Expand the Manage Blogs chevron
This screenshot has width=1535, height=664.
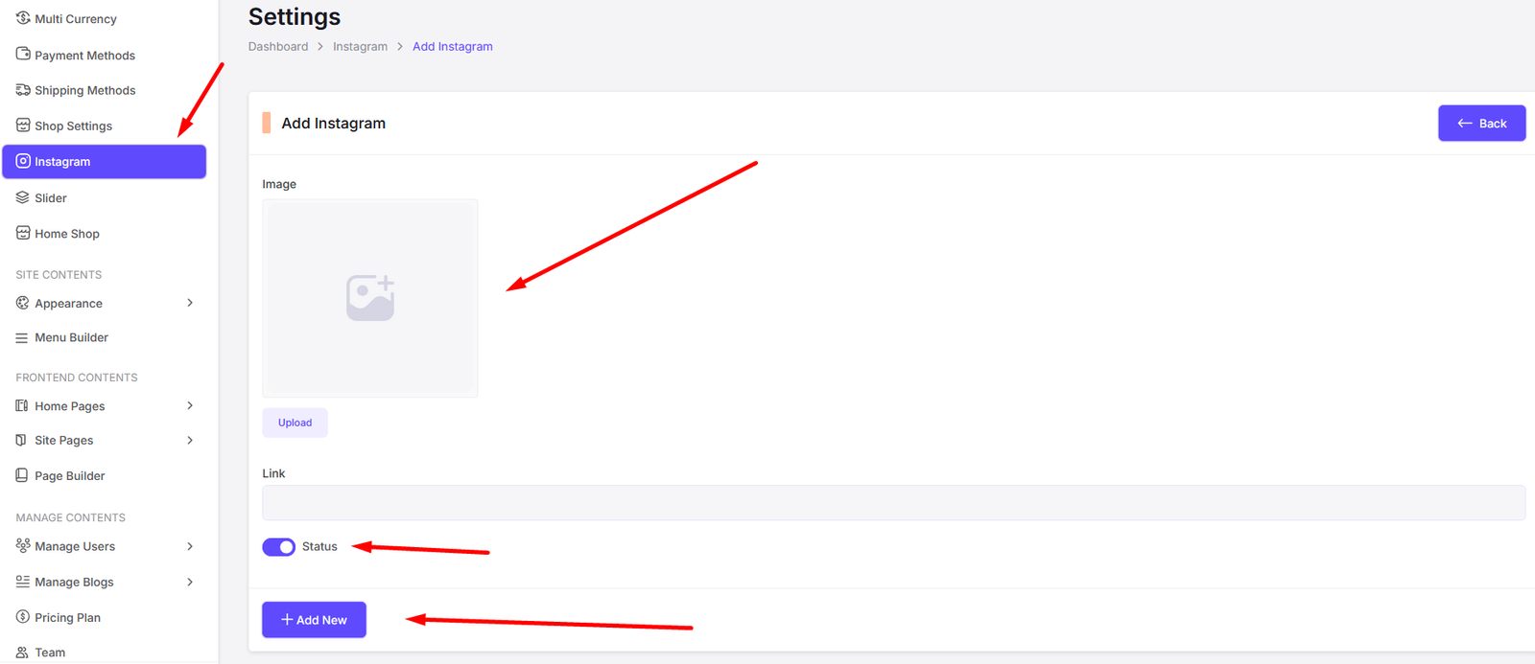pos(190,582)
